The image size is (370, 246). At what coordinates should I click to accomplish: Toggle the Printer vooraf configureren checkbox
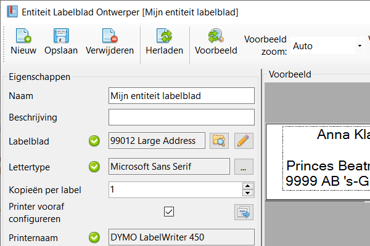click(169, 212)
